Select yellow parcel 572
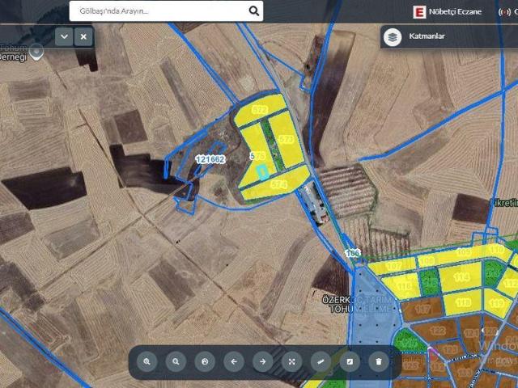Screen dimensions: 518x388 click(259, 109)
